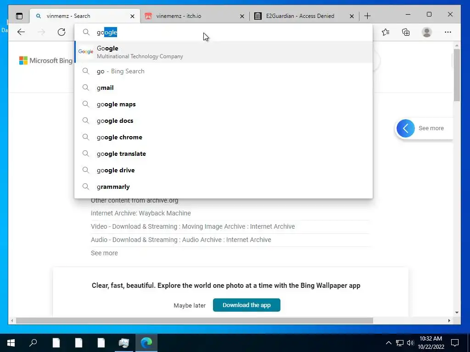The width and height of the screenshot is (470, 352).
Task: Select the Google Multinational Technology Company suggestion
Action: point(224,52)
